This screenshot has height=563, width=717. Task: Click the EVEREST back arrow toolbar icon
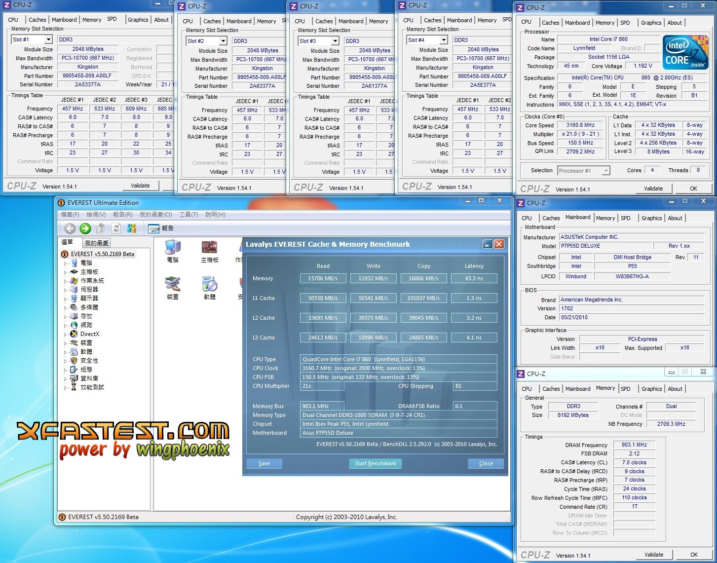tap(70, 228)
